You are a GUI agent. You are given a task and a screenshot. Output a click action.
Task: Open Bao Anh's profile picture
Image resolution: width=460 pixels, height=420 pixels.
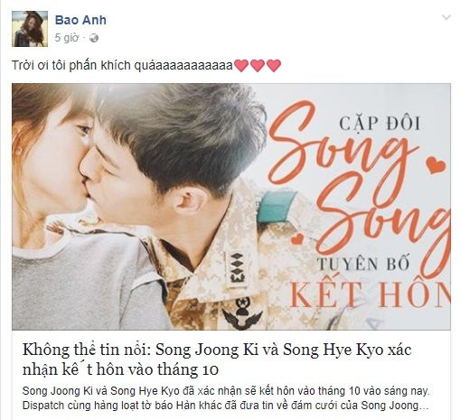30,29
